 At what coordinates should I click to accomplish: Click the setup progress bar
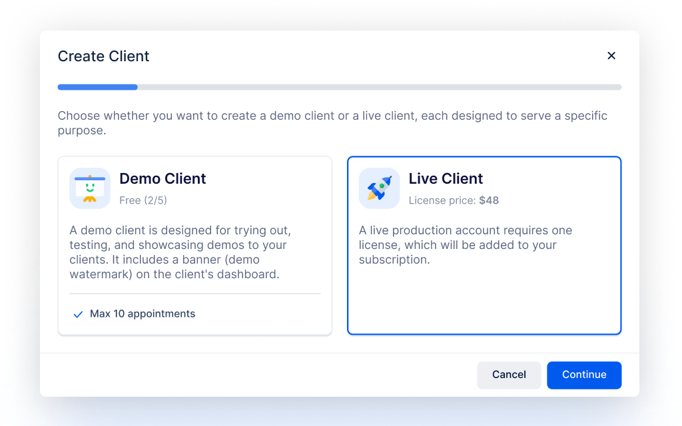339,87
